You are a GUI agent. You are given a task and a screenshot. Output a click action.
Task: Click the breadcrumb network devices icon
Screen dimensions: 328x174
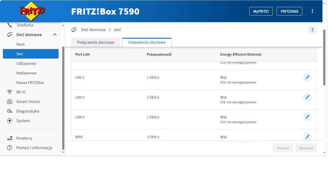(x=74, y=30)
